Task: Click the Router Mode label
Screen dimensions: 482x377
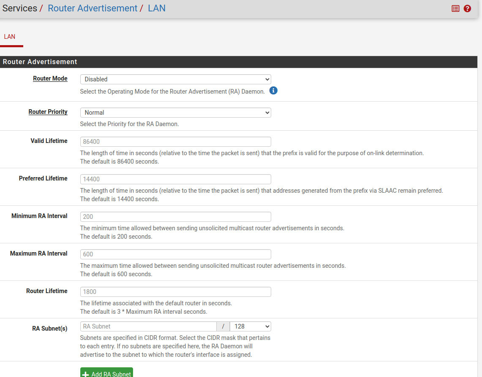Action: click(x=50, y=78)
